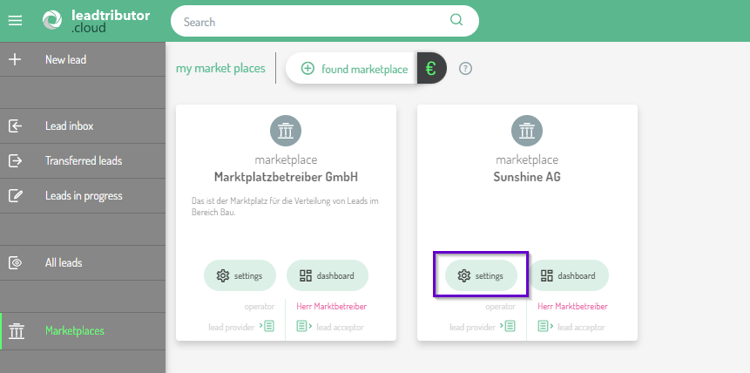This screenshot has width=750, height=373.
Task: Open Leads in progress
Action: click(83, 196)
